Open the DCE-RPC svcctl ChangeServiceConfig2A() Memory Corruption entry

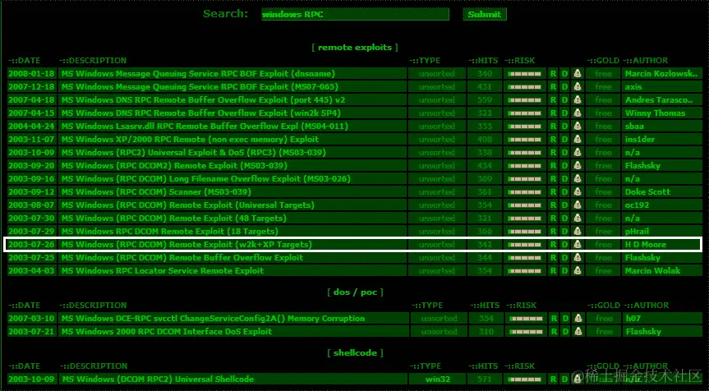pyautogui.click(x=213, y=318)
